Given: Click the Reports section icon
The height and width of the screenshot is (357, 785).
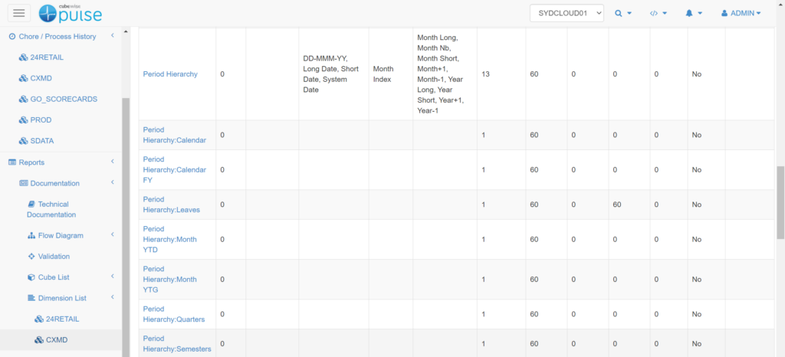Looking at the screenshot, I should pos(12,162).
